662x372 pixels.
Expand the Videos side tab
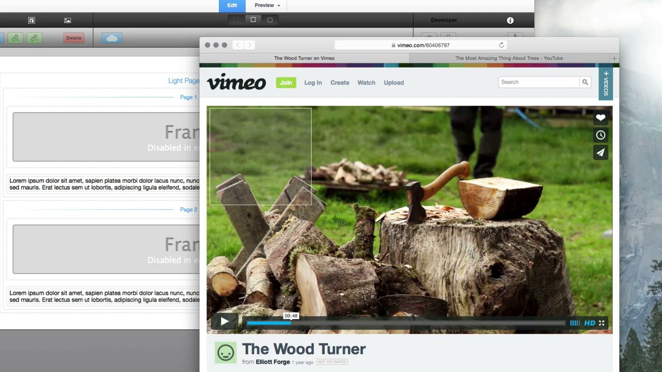(606, 83)
